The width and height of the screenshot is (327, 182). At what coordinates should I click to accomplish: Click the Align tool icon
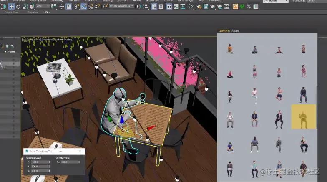point(146,7)
